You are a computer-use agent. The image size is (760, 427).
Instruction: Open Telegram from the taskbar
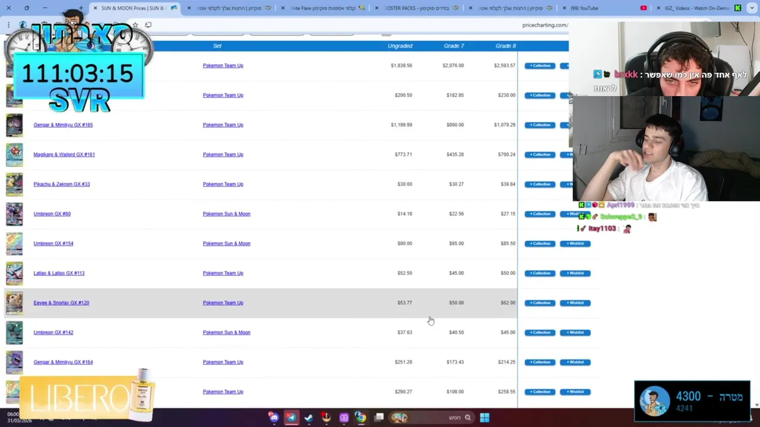pyautogui.click(x=291, y=418)
